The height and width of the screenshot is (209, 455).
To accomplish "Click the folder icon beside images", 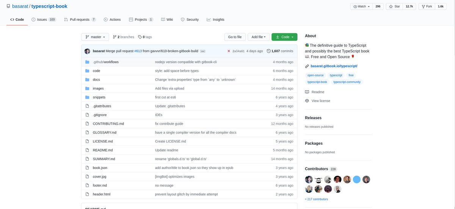I will coord(87,88).
